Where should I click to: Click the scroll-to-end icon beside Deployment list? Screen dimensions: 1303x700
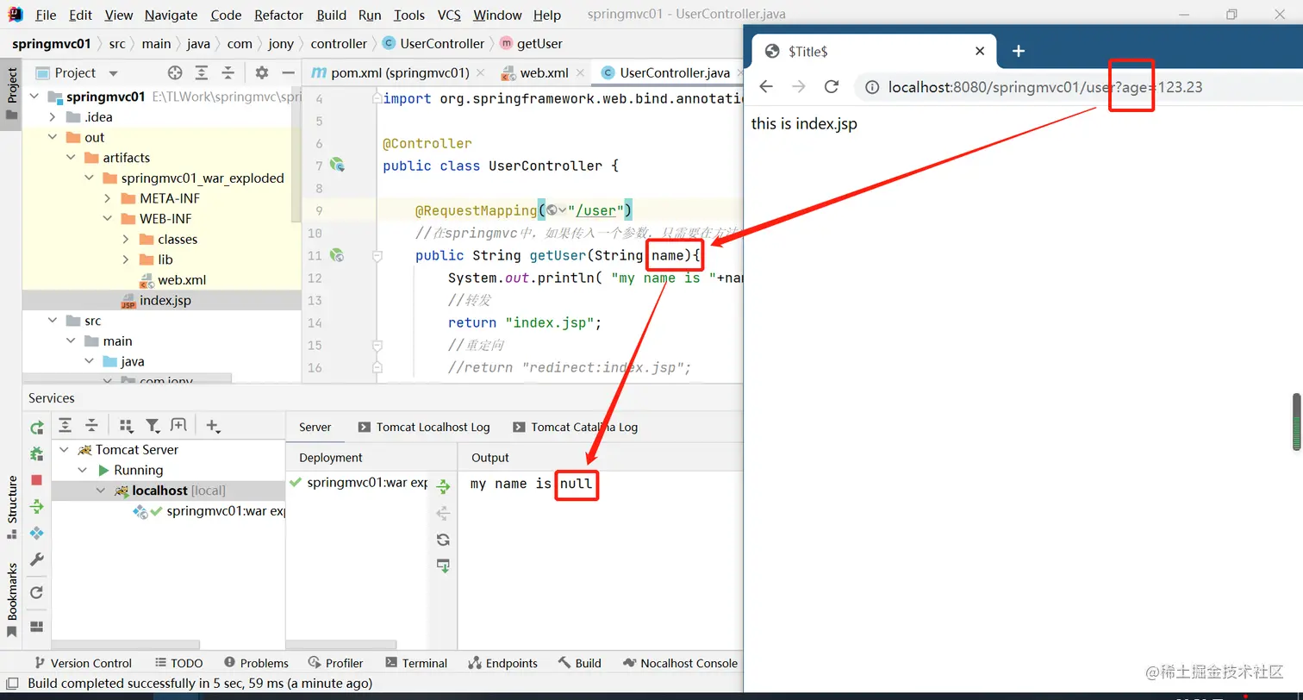(443, 566)
